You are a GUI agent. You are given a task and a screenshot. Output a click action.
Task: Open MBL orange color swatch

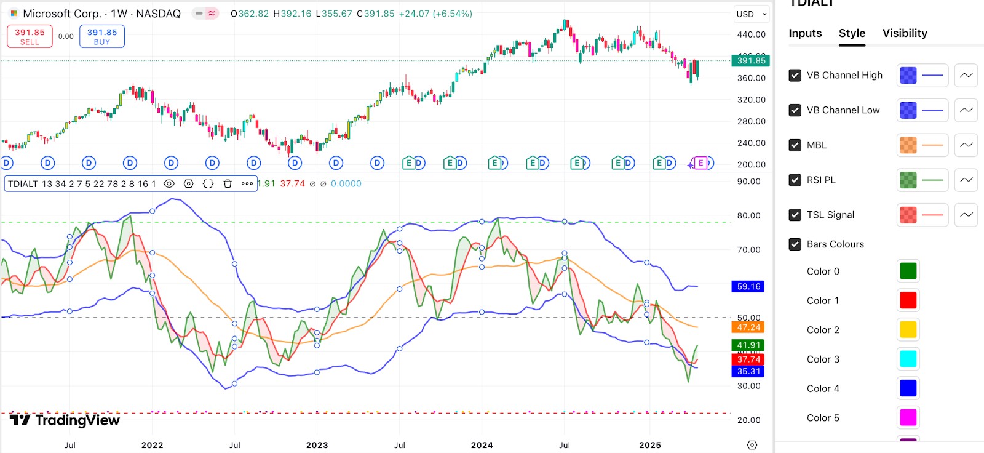coord(908,145)
